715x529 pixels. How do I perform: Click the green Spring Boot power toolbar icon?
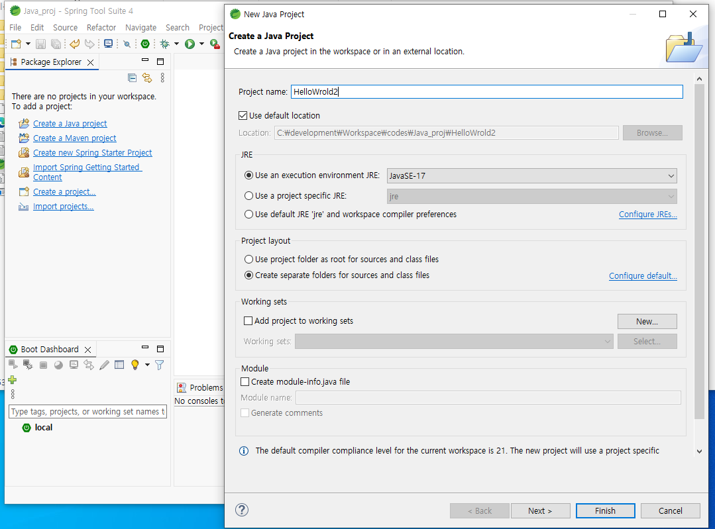(145, 44)
